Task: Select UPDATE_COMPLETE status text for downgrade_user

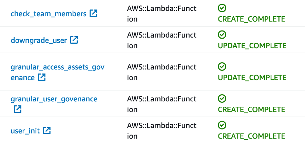Action: tap(252, 45)
